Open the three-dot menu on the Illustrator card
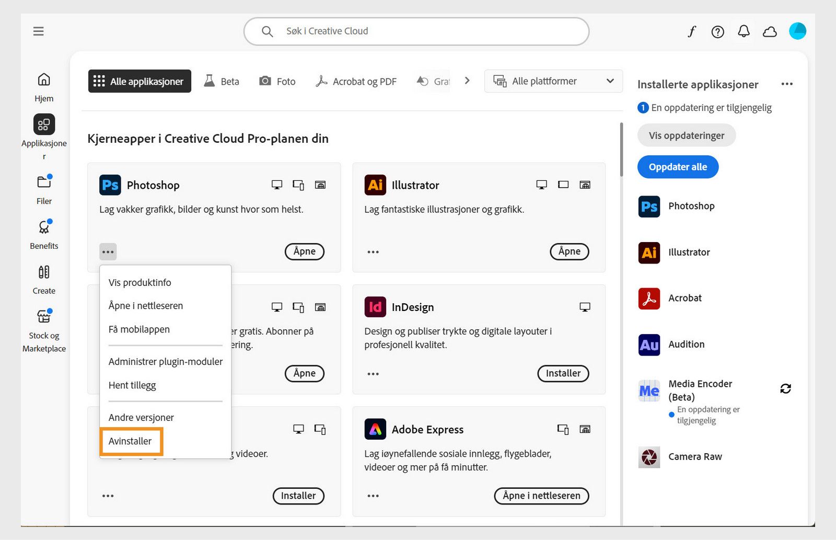Image resolution: width=836 pixels, height=540 pixels. click(373, 251)
